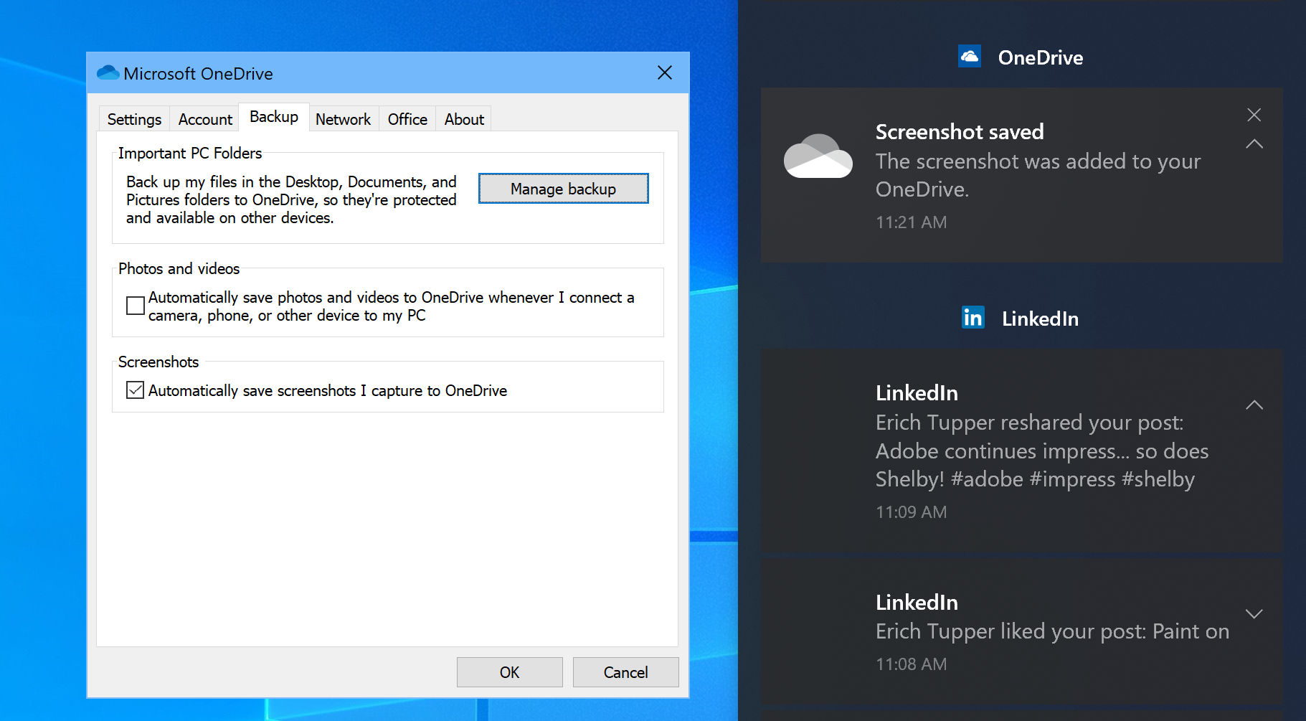Click the 11:09 AM timestamp

911,512
